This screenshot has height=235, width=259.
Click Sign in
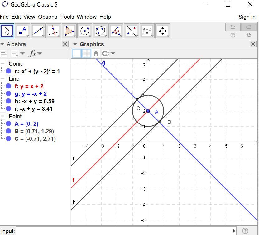pos(247,17)
